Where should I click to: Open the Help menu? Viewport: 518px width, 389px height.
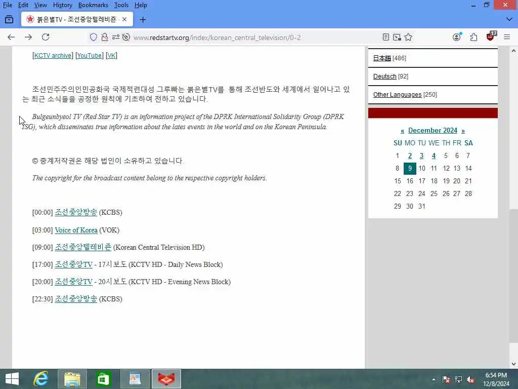coord(141,5)
